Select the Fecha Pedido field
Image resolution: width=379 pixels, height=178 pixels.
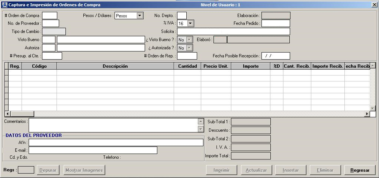tap(275, 23)
